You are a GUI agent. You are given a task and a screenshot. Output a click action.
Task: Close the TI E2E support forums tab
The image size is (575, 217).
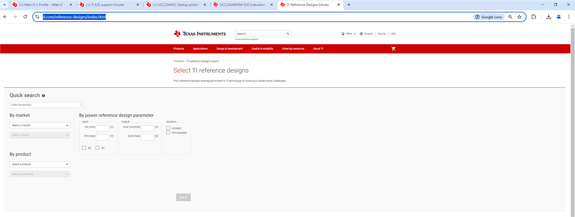137,5
